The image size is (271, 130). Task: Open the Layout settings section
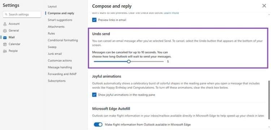point(52,6)
